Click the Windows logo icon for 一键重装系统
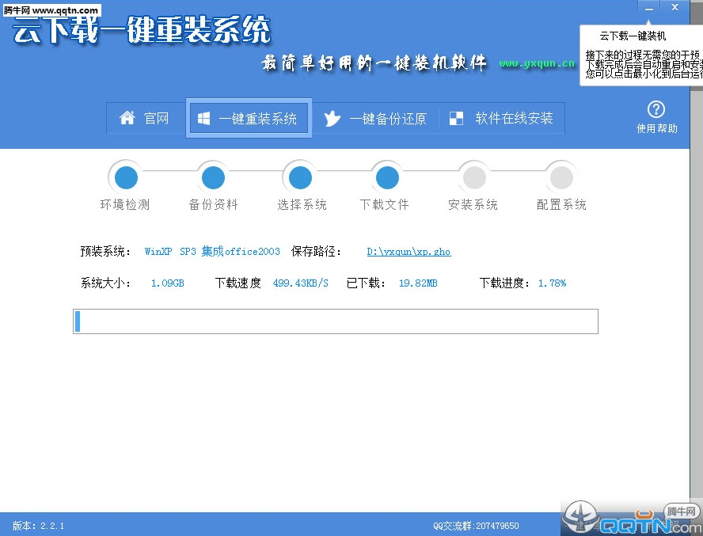The height and width of the screenshot is (536, 703). (x=204, y=118)
